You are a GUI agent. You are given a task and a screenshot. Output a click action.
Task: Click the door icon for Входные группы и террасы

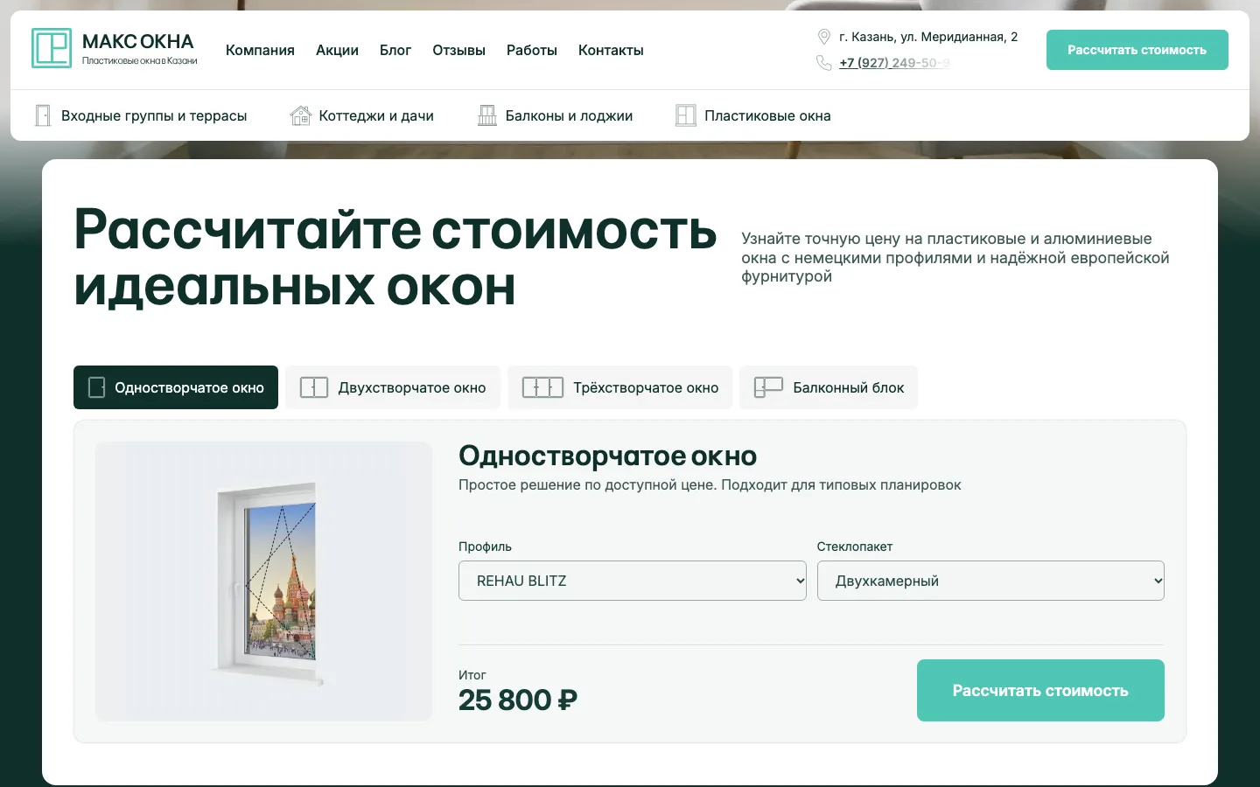pos(43,115)
